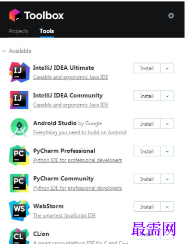Expand install options dropdown for WebStorm
The height and width of the screenshot is (244, 185).
(167, 207)
